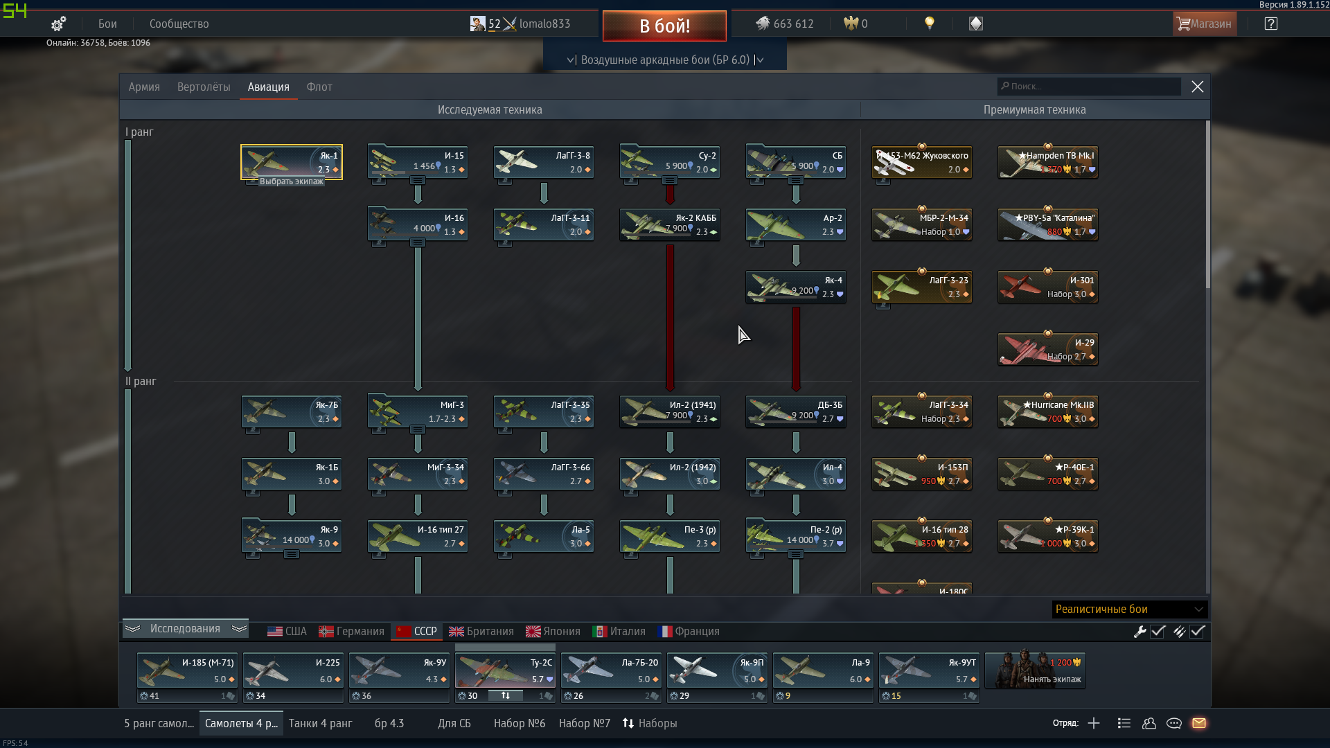Image resolution: width=1330 pixels, height=748 pixels.
Task: Switch to preset бр 4.3
Action: pos(389,723)
